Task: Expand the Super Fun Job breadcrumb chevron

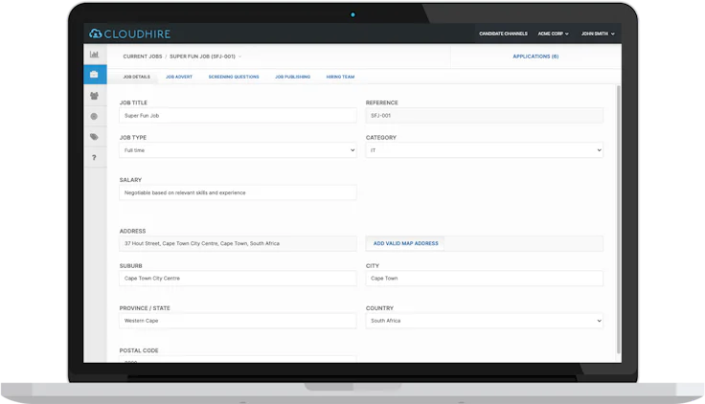Action: coord(240,56)
